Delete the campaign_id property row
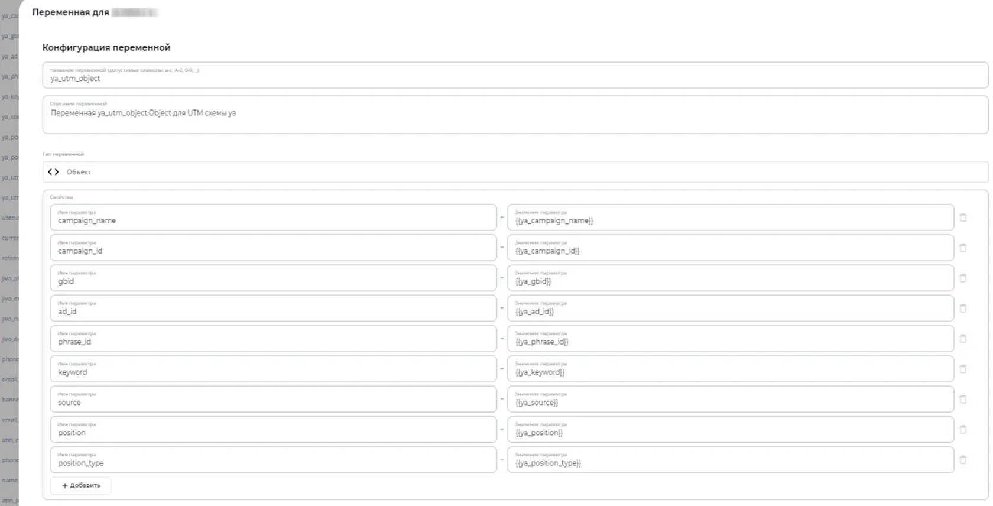 [962, 248]
